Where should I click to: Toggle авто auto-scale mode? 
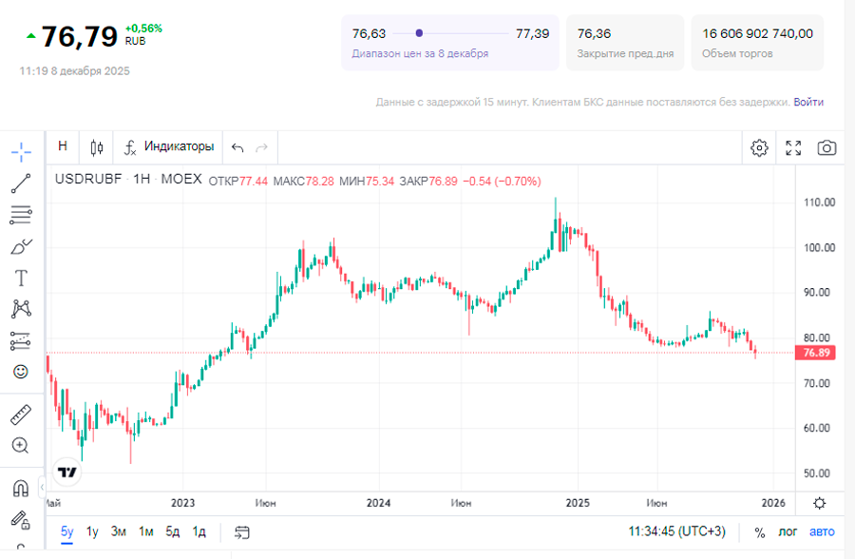[822, 531]
